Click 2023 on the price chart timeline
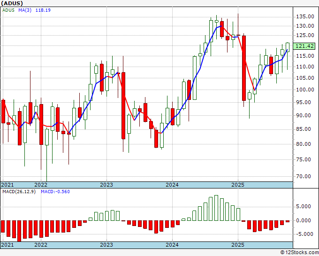This screenshot has width=319, height=256. 106,185
